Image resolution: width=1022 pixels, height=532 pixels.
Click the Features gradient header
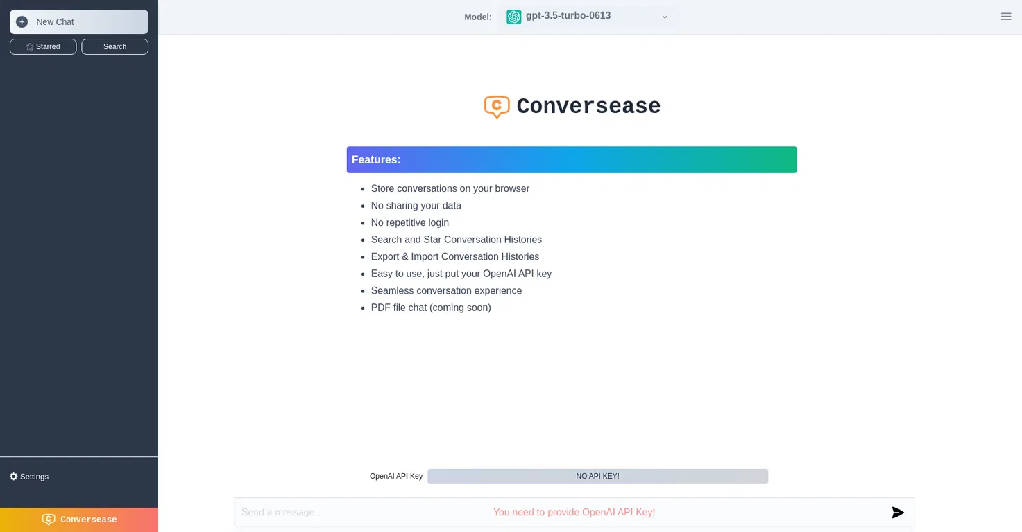(572, 160)
